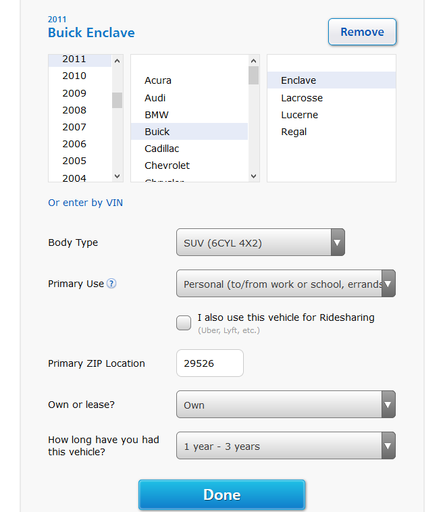Choose Audi from the make list
This screenshot has height=512, width=443.
pos(189,98)
